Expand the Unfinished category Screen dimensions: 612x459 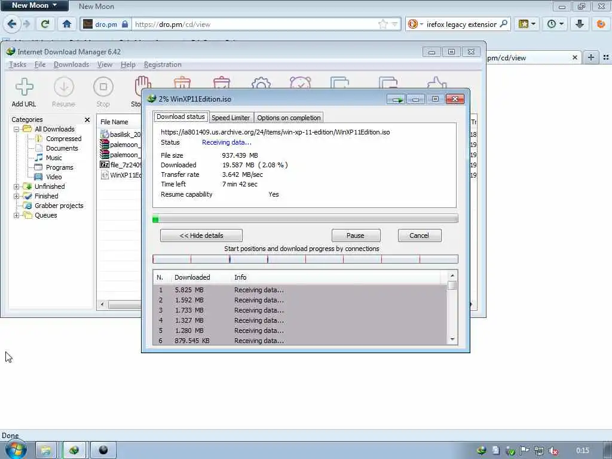(16, 186)
